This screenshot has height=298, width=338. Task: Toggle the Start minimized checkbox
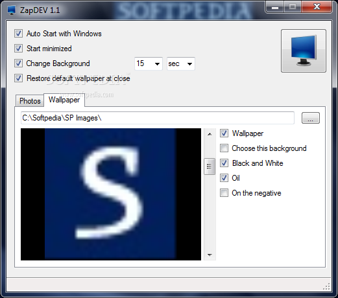coord(18,49)
